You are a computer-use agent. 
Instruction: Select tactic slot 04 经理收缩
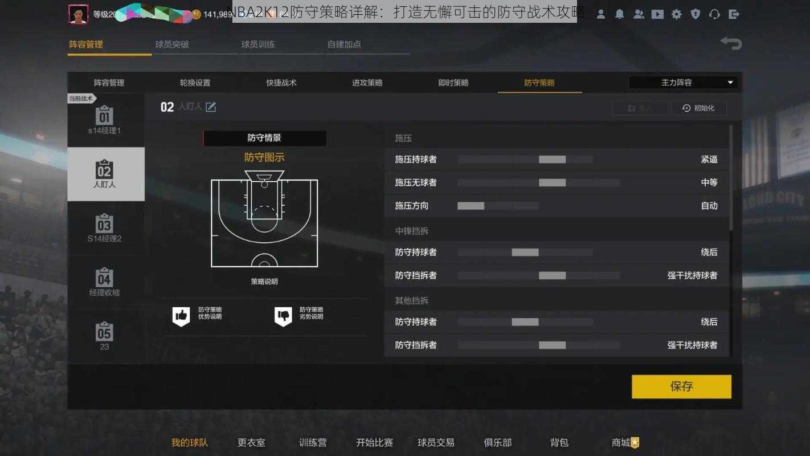tap(105, 282)
